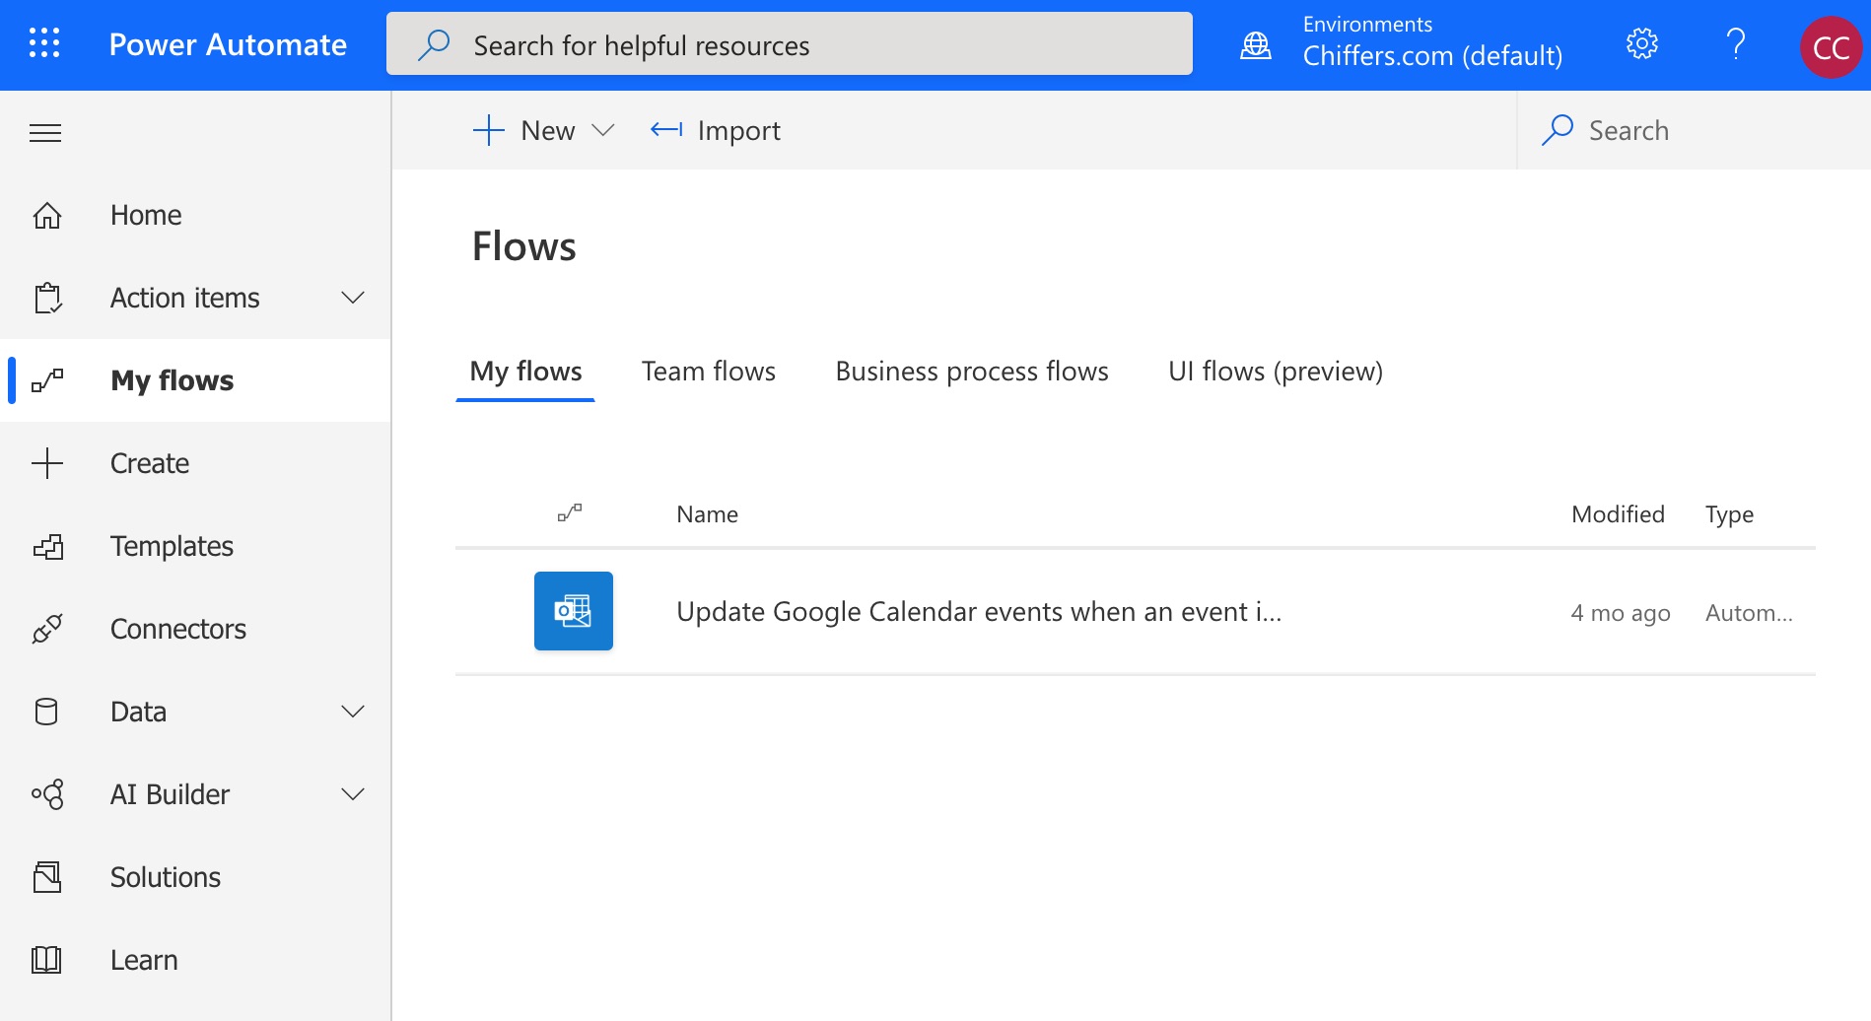This screenshot has width=1871, height=1021.
Task: Expand the AI Builder chevron
Action: (x=352, y=794)
